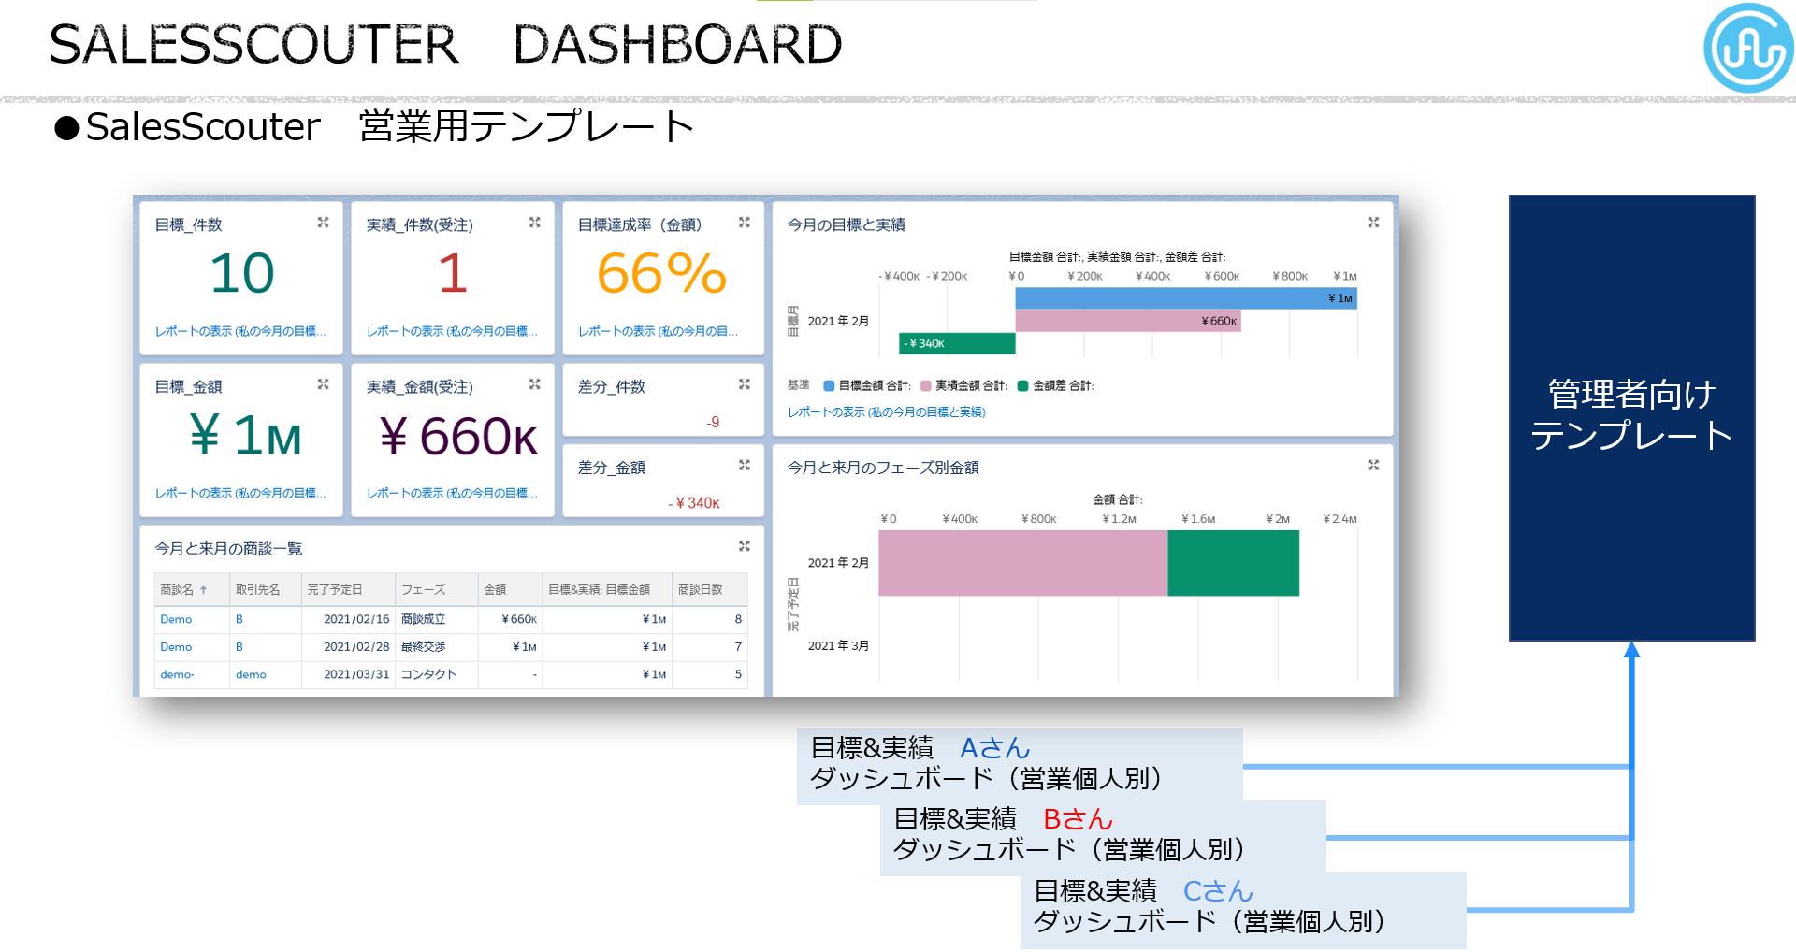Click the blue ¥1M target bar

point(1186,298)
